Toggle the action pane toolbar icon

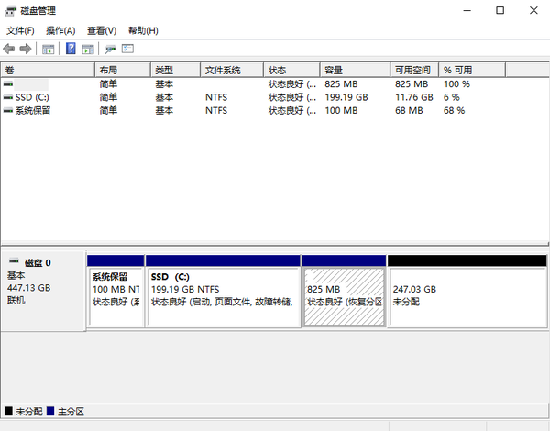(x=88, y=50)
